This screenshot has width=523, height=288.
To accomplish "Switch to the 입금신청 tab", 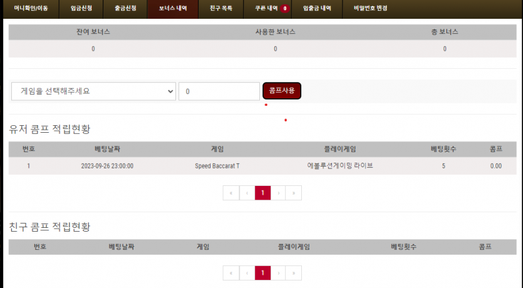I will pyautogui.click(x=81, y=9).
